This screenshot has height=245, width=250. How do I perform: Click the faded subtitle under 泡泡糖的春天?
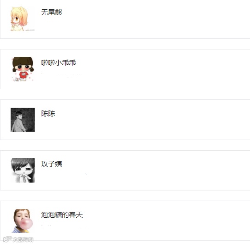64,227
